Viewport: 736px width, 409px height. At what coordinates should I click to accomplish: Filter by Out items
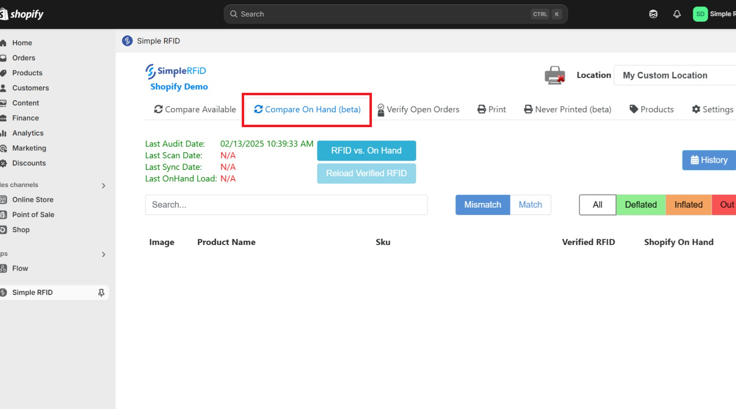(724, 205)
